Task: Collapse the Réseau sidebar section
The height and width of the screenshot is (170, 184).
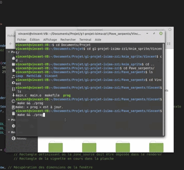Action: (x=9, y=132)
